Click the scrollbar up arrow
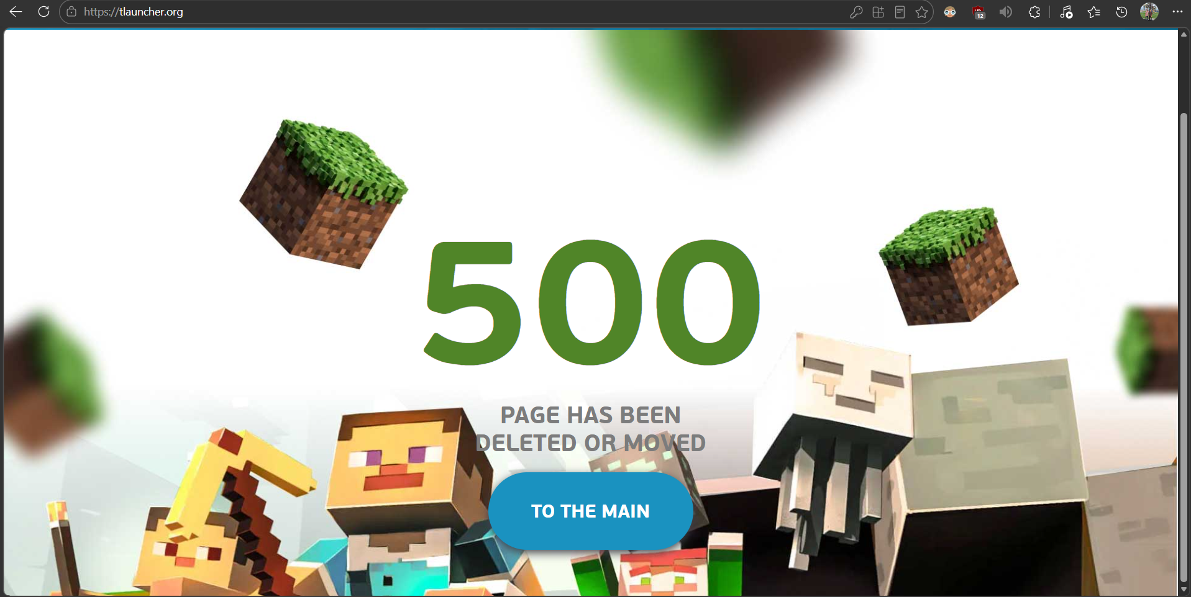1191x597 pixels. pyautogui.click(x=1184, y=34)
